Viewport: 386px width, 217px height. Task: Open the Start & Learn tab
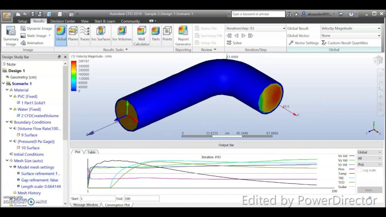click(105, 21)
